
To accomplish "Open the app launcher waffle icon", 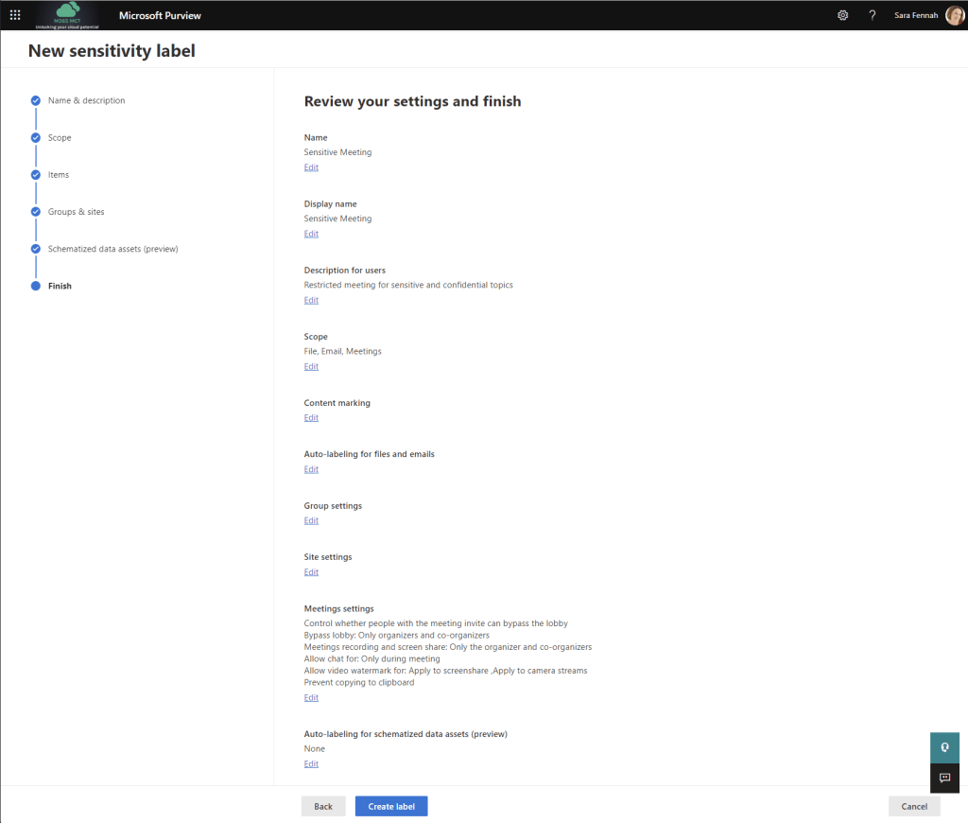I will tap(15, 15).
